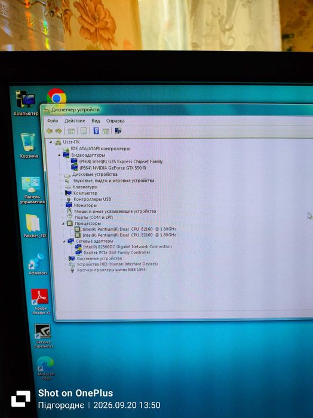
Task: Collapse the User-ПК root node arrow
Action: point(51,142)
